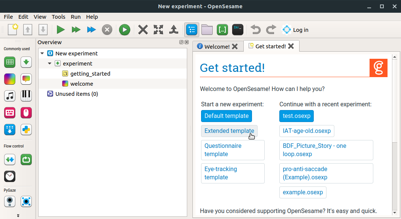
Task: Close the Overview panel
Action: click(x=187, y=42)
